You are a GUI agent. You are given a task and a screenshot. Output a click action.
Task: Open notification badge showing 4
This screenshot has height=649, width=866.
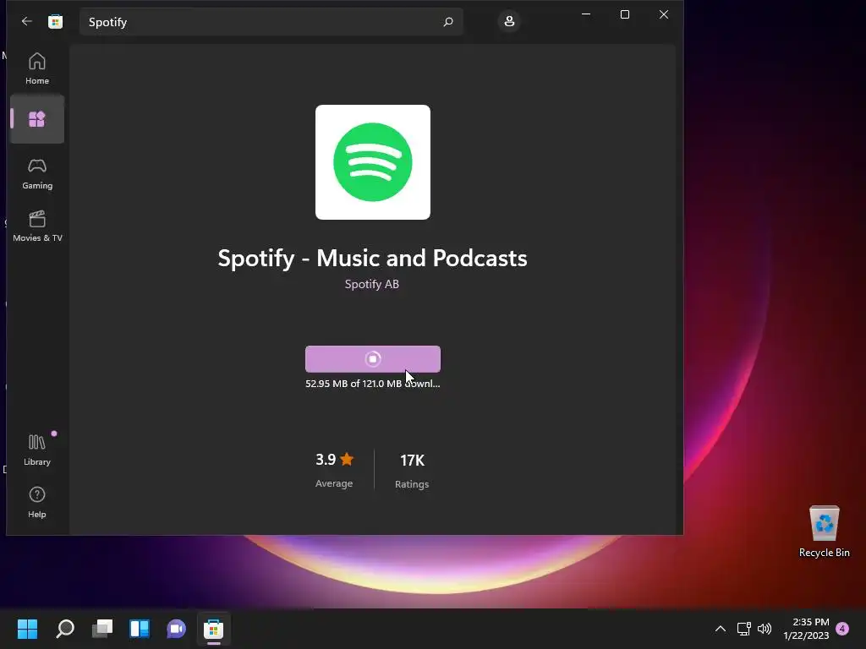[x=842, y=629]
